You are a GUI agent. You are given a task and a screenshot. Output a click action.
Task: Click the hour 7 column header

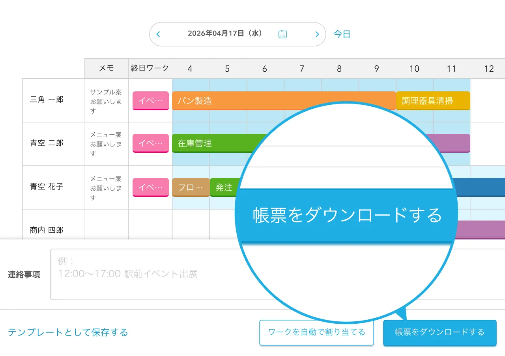click(x=302, y=69)
